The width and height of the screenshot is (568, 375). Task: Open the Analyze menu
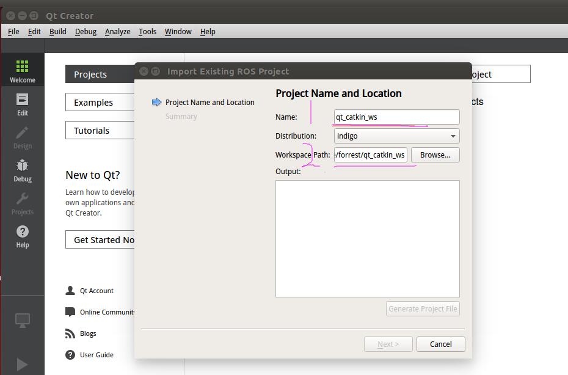pos(118,32)
